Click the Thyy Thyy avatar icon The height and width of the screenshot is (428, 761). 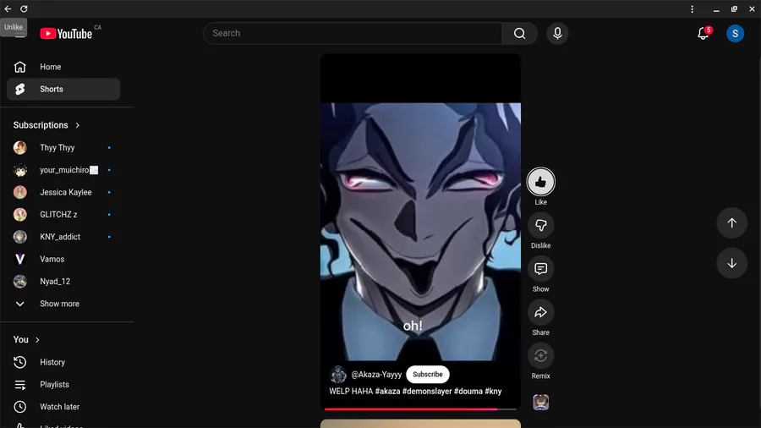point(20,147)
